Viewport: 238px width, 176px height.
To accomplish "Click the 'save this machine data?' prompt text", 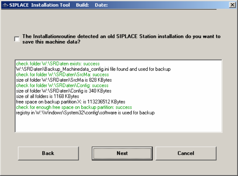I will tap(51, 42).
